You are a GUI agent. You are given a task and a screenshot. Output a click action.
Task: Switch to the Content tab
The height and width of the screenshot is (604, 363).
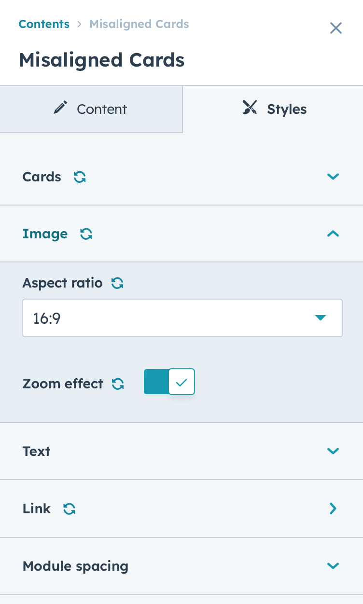91,109
